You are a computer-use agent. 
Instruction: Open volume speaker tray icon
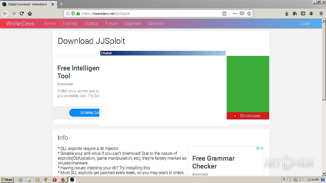click(x=290, y=180)
